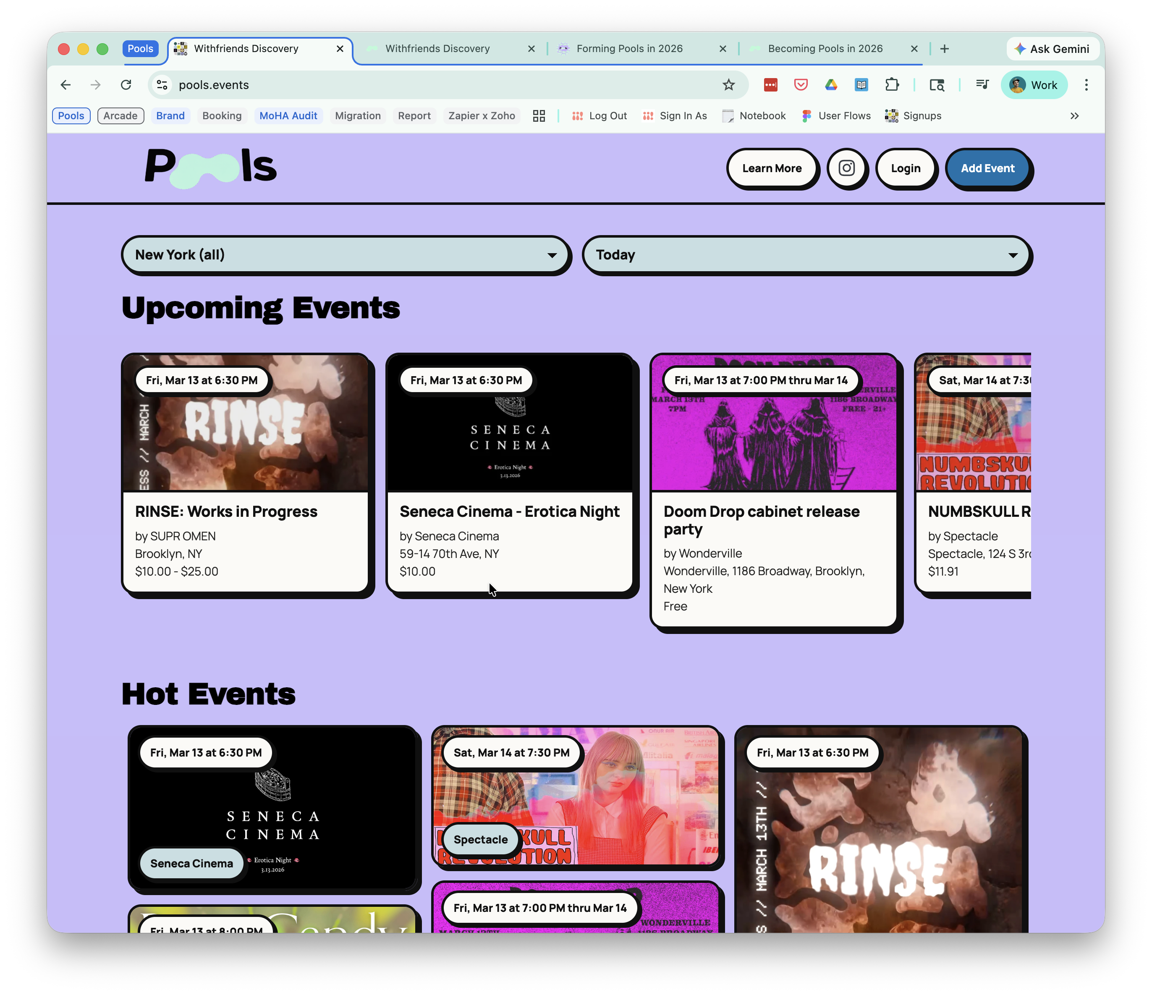Click the blue book reader extension icon
1152x995 pixels.
861,84
